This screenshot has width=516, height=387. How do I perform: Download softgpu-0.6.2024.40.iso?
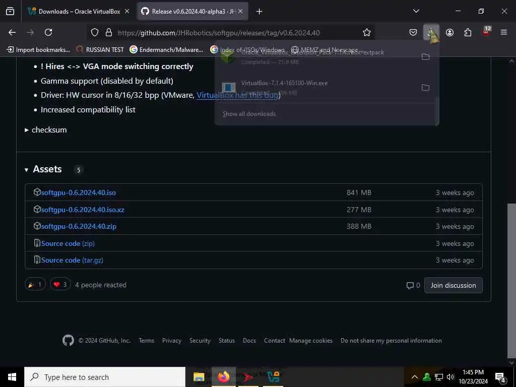pyautogui.click(x=78, y=192)
